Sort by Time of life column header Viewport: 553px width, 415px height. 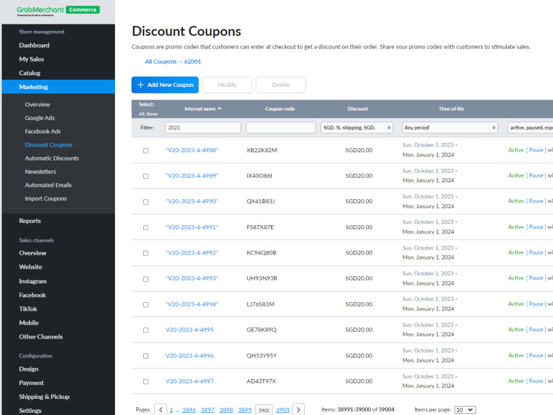tap(451, 108)
